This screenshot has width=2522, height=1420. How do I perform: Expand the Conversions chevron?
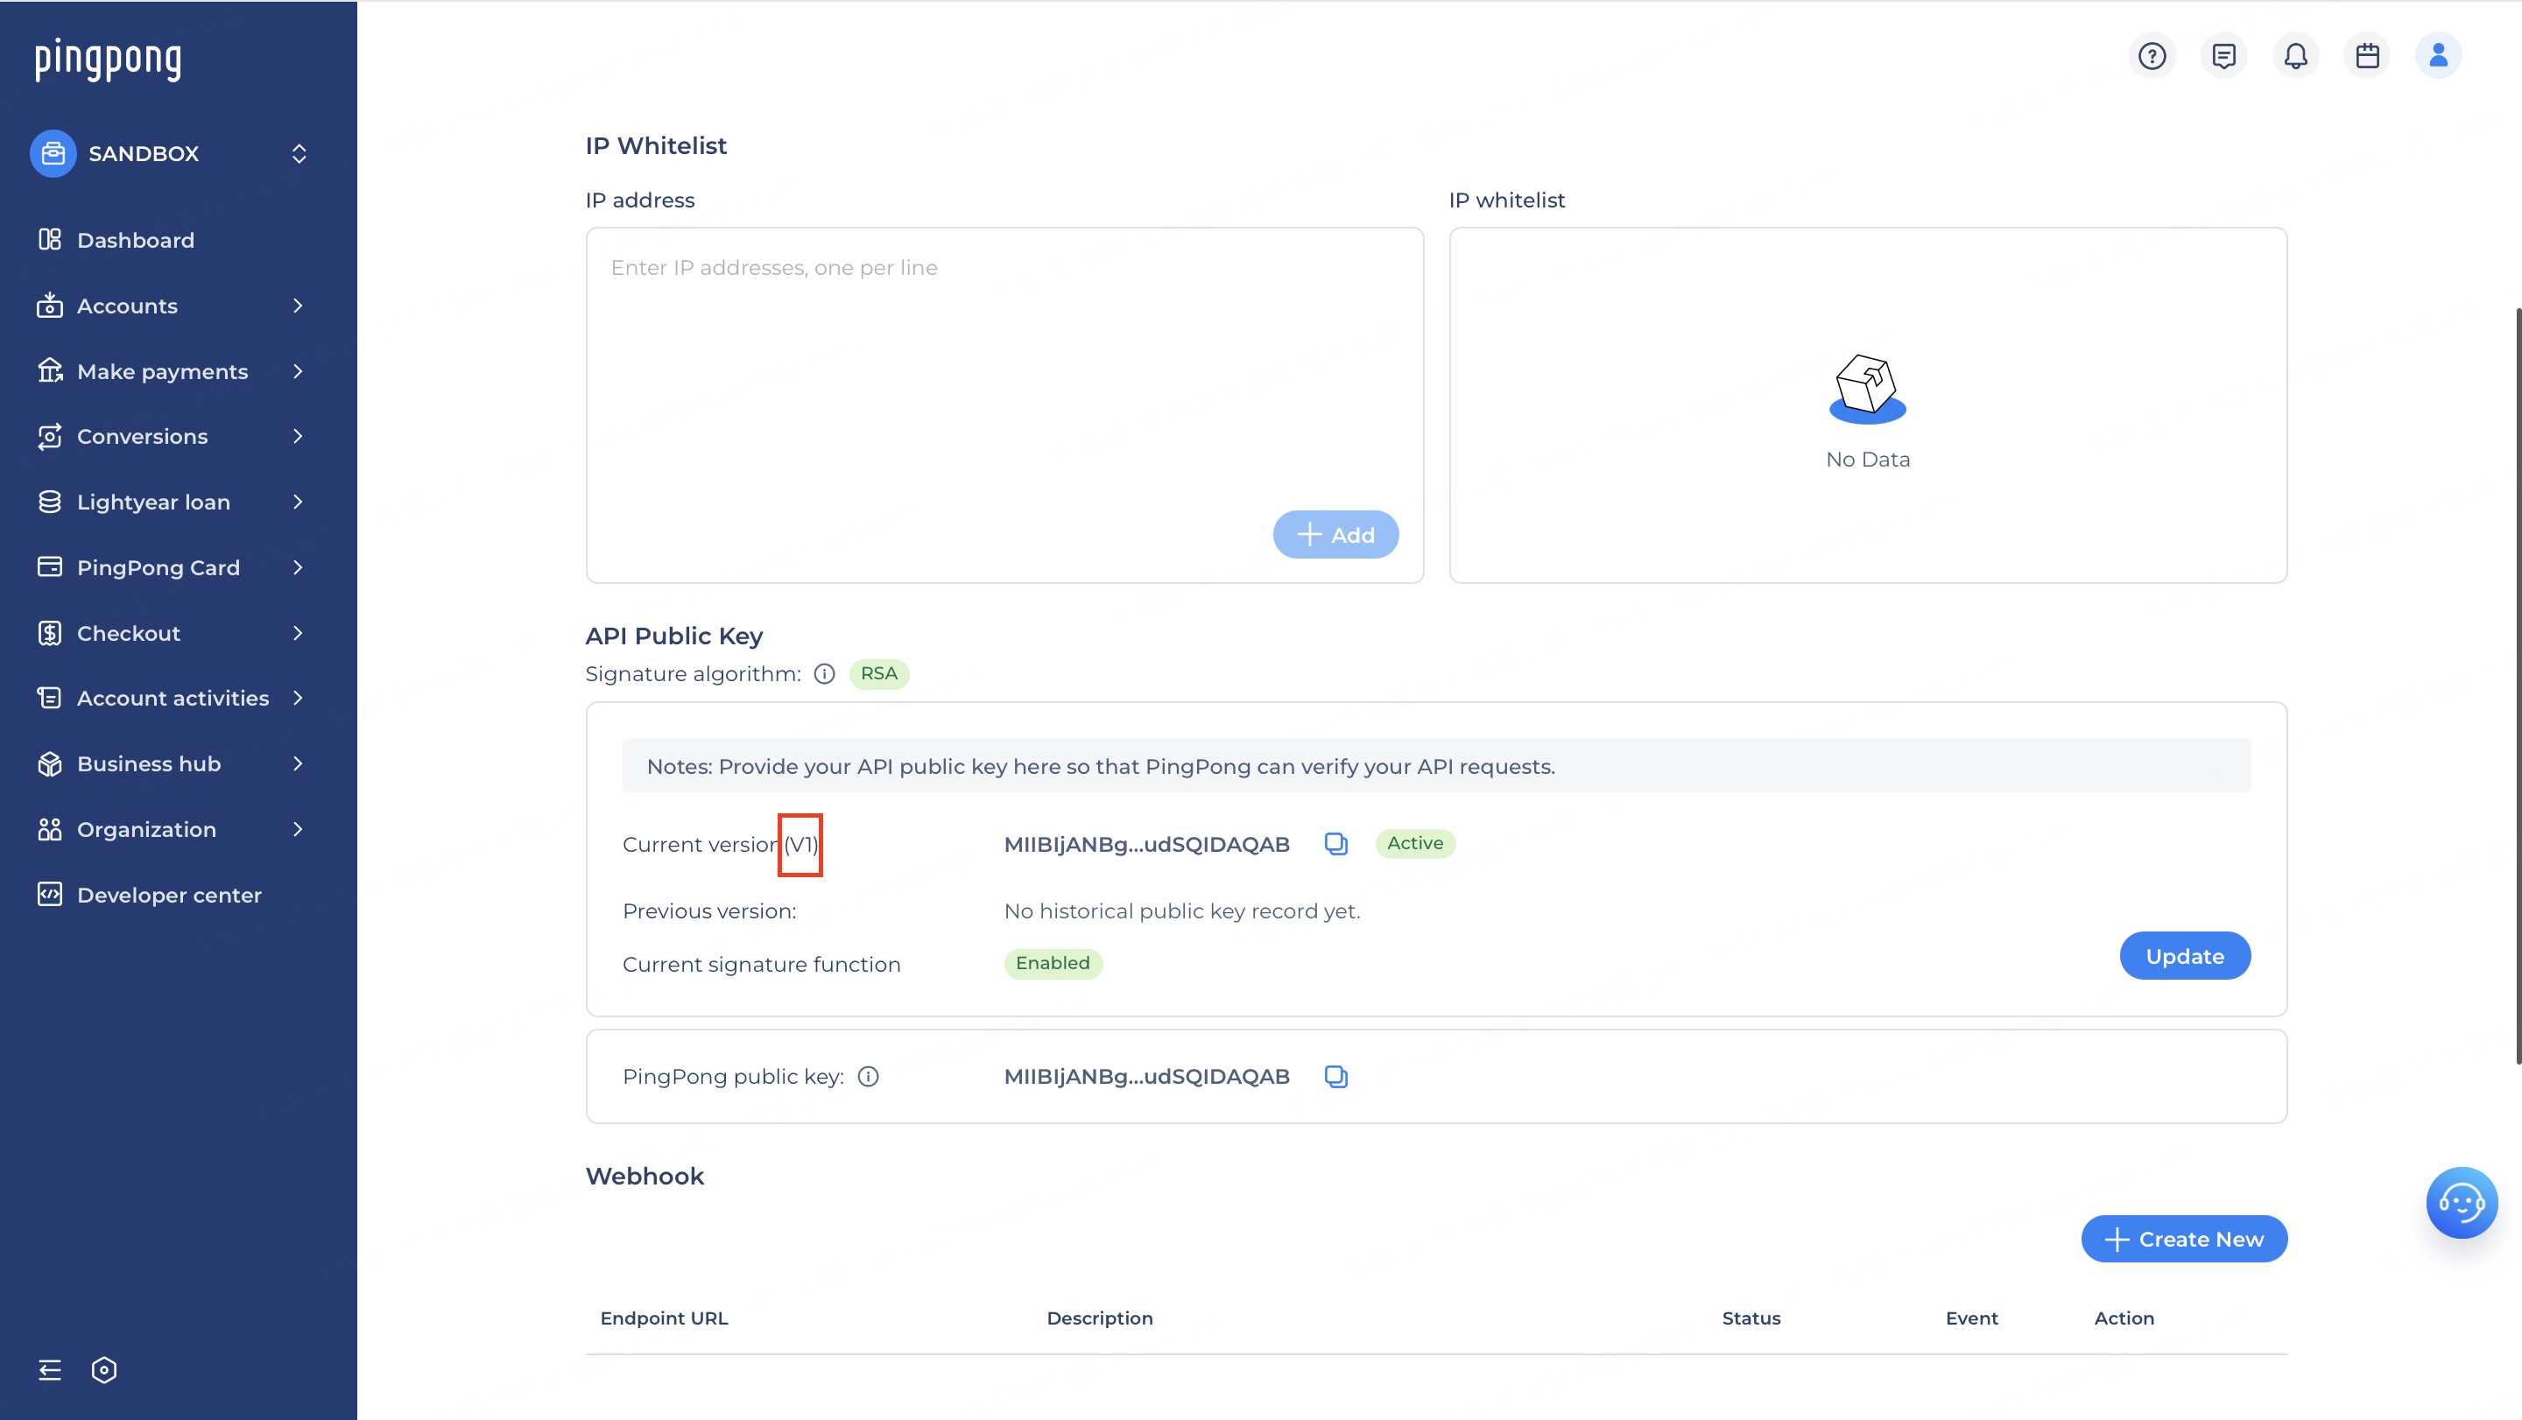[298, 437]
